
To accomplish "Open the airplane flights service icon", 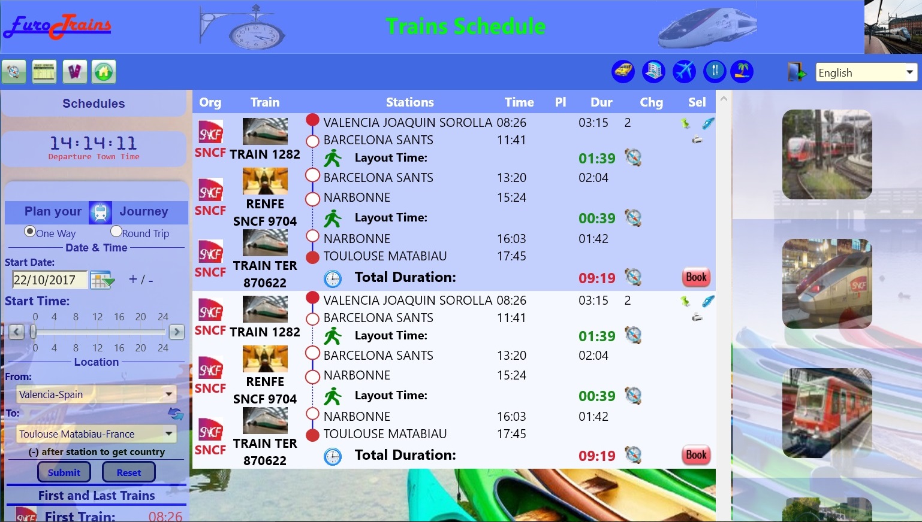I will 684,71.
